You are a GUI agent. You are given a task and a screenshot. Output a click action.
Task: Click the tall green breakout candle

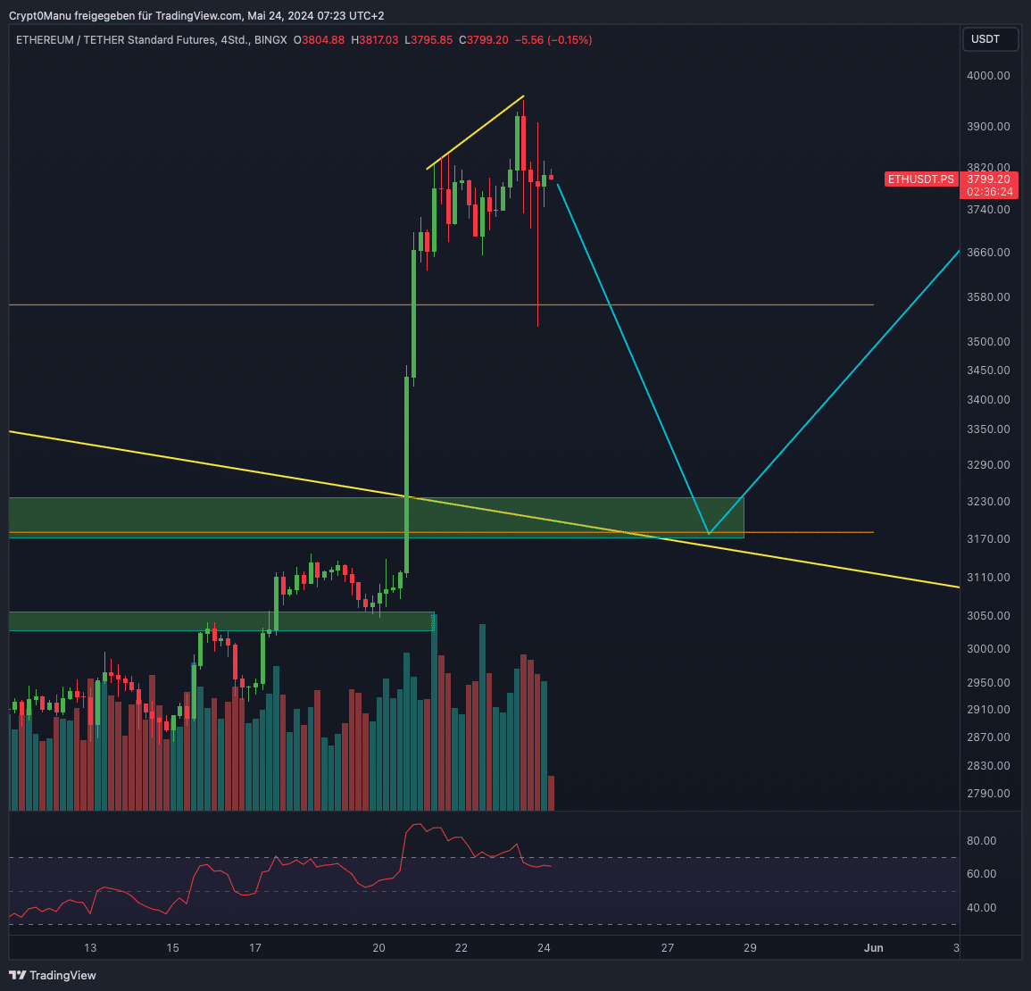407,473
